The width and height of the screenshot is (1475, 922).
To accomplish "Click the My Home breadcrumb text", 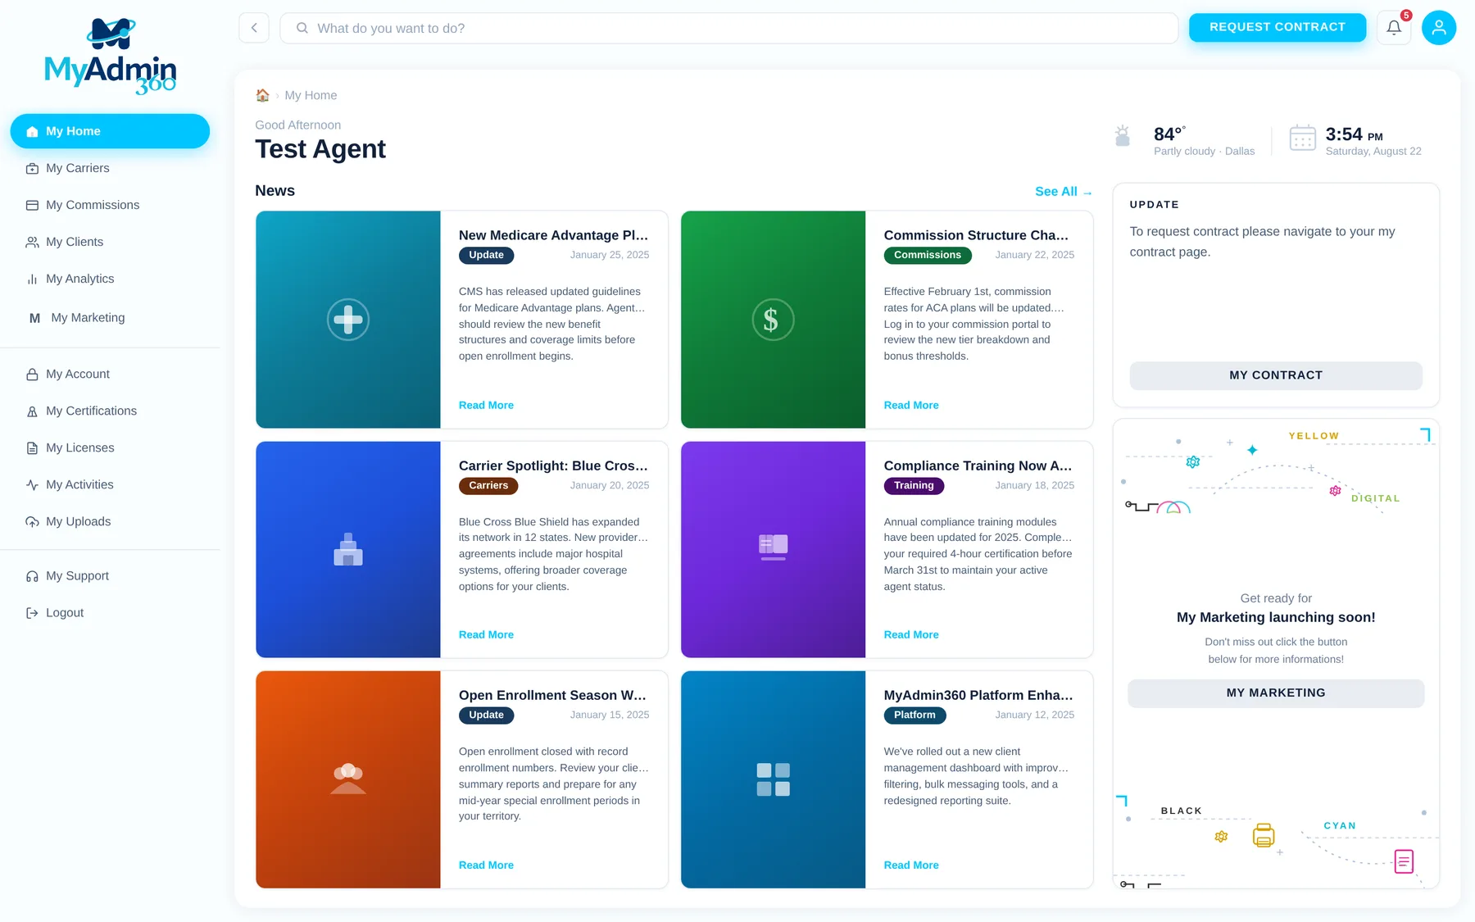I will coord(311,95).
